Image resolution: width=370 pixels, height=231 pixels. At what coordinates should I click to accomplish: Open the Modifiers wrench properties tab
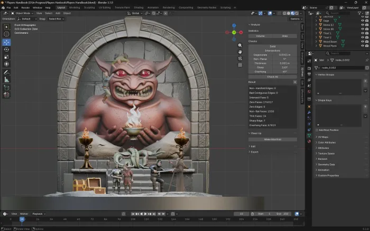309,112
